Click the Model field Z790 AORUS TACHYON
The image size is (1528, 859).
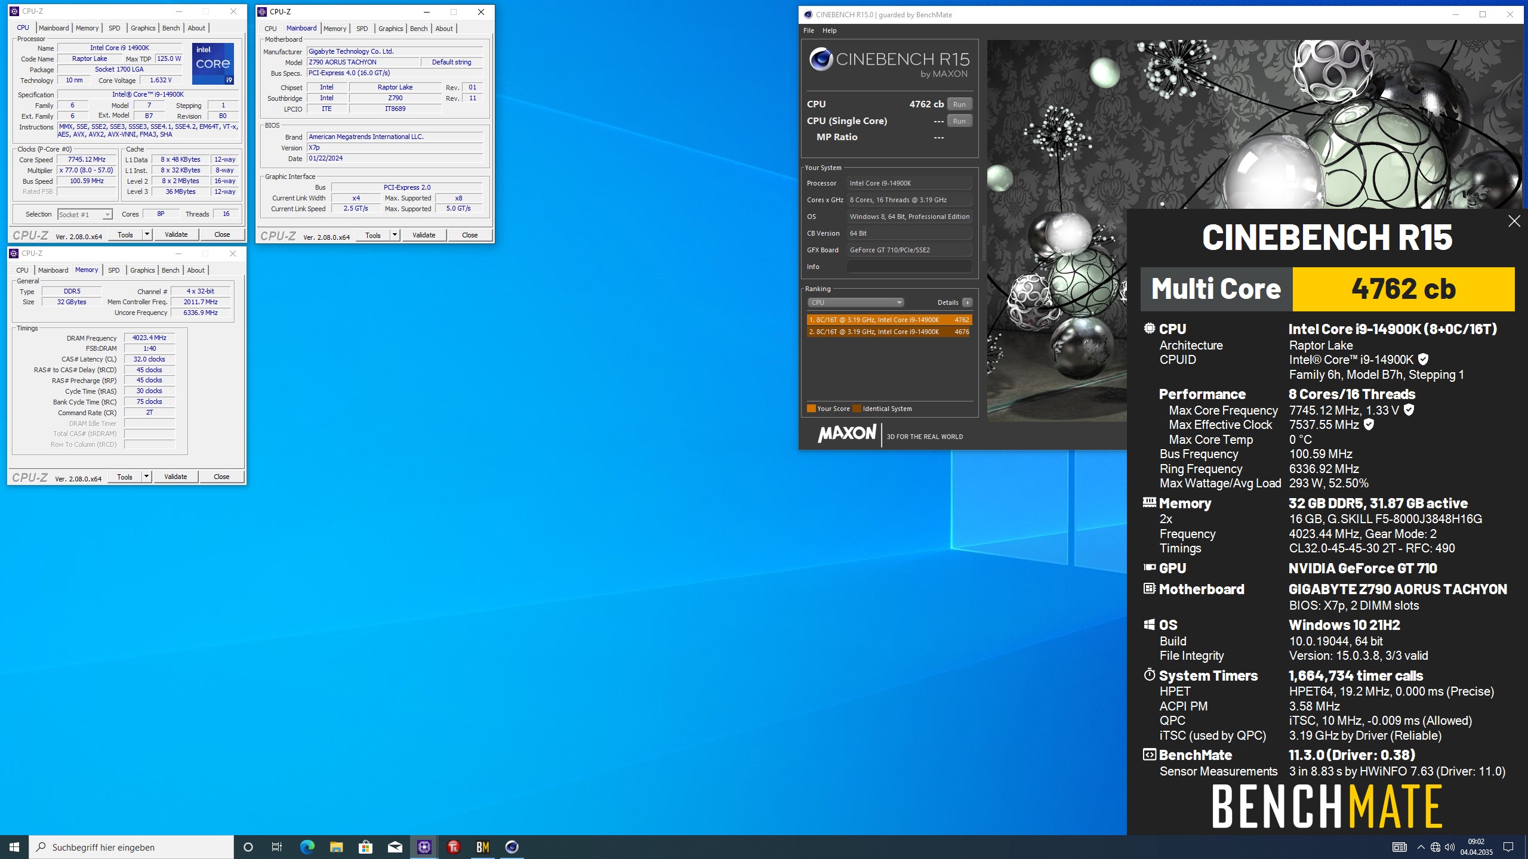pyautogui.click(x=363, y=62)
